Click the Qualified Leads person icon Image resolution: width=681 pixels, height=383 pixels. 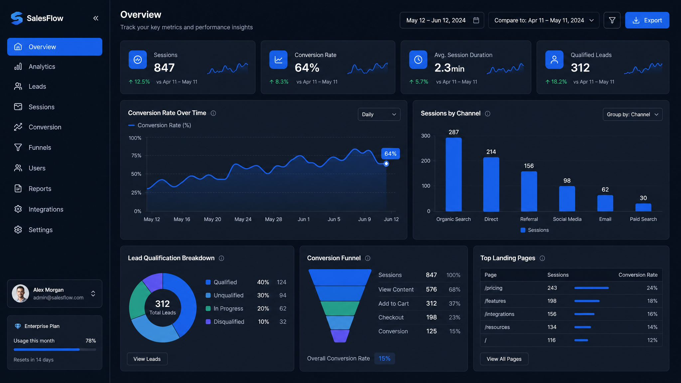(x=554, y=60)
